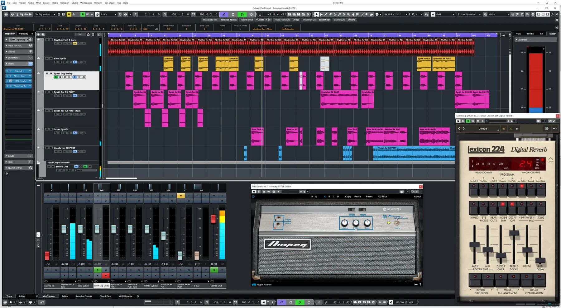Open the VST Cloud menu
Screen dimensions: 561x308
(109, 3)
